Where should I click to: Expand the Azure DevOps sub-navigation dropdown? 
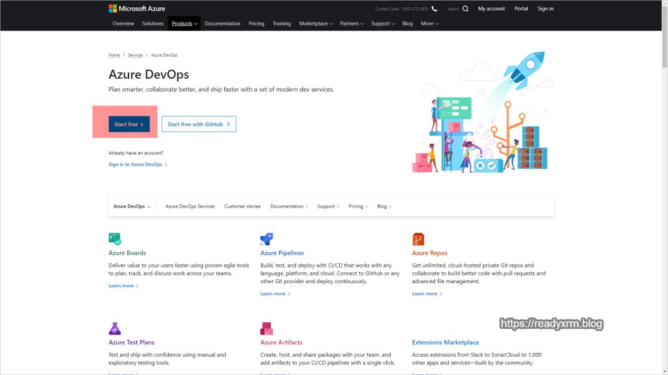(x=132, y=206)
